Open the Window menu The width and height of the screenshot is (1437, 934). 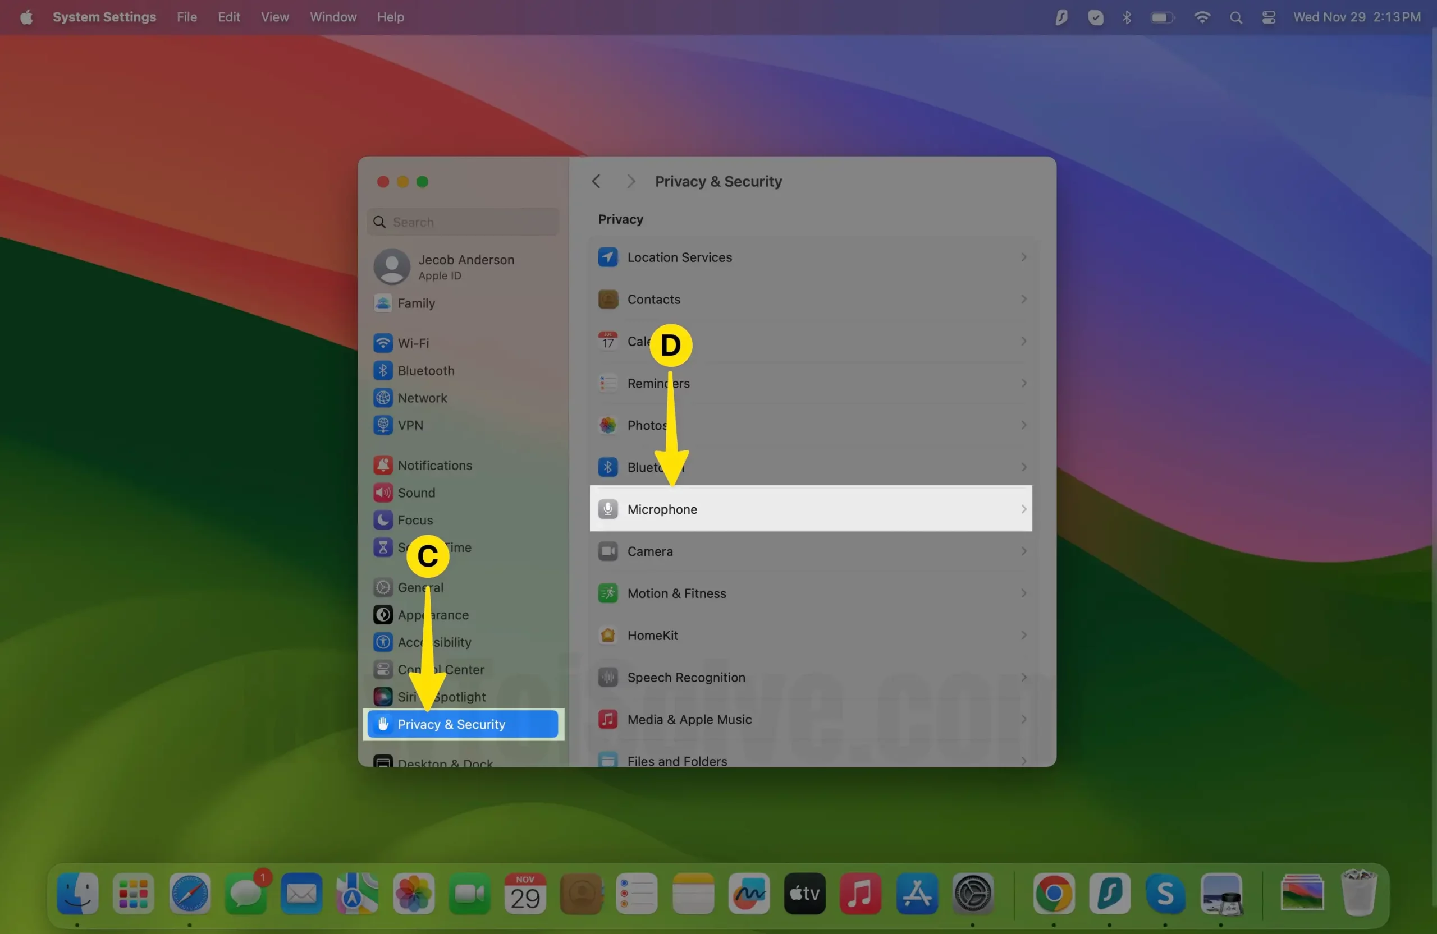(333, 17)
